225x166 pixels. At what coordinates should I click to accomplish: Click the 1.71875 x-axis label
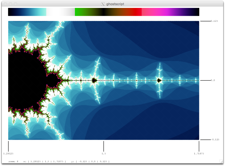[199, 153]
